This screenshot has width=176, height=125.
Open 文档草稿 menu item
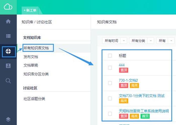click(31, 65)
